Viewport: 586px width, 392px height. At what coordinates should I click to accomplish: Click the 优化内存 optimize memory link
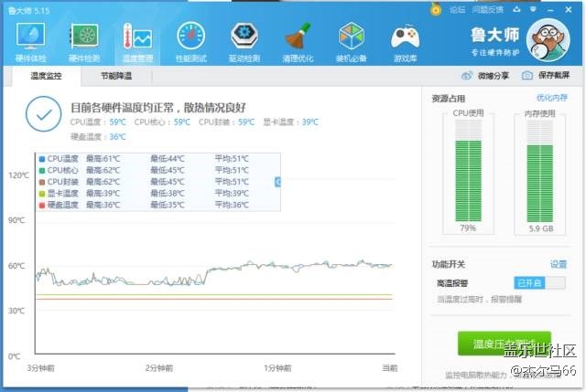(x=551, y=98)
